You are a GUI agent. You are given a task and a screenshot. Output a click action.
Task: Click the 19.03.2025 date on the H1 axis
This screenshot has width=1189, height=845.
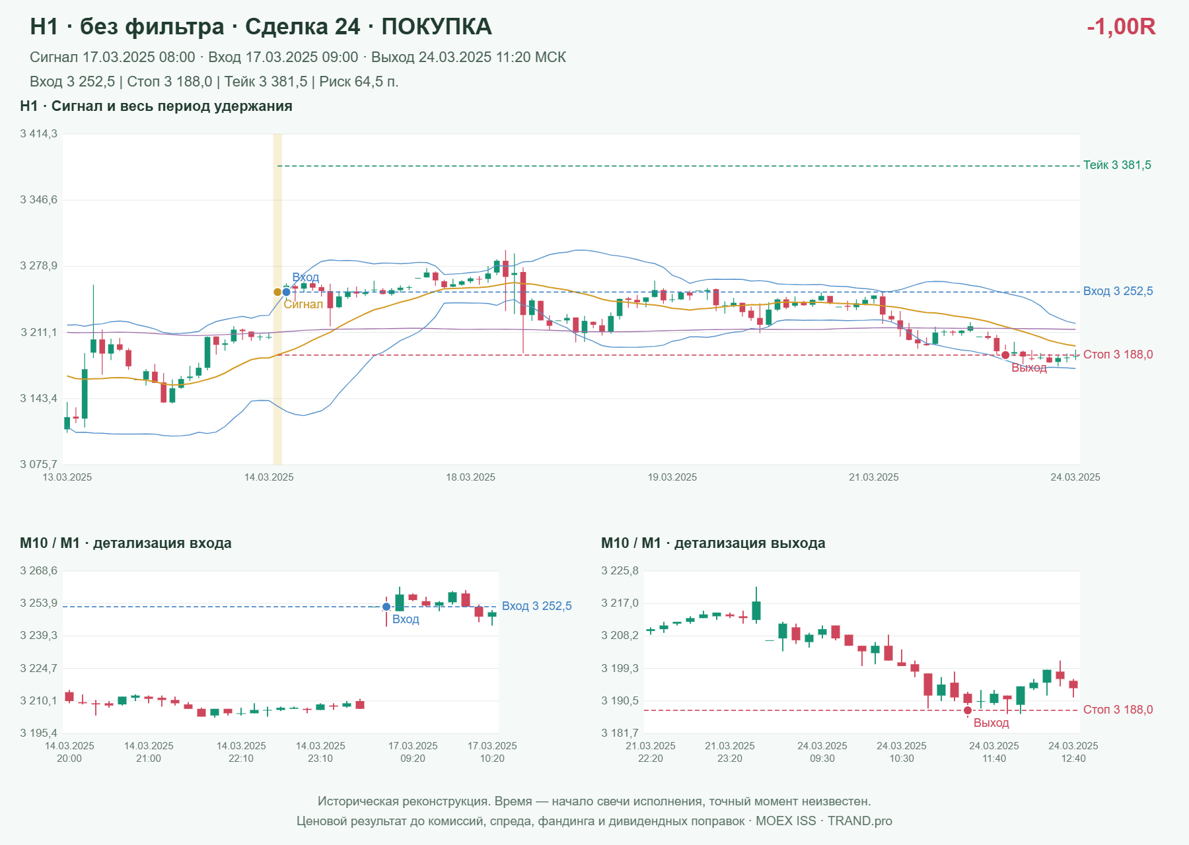[x=672, y=477]
